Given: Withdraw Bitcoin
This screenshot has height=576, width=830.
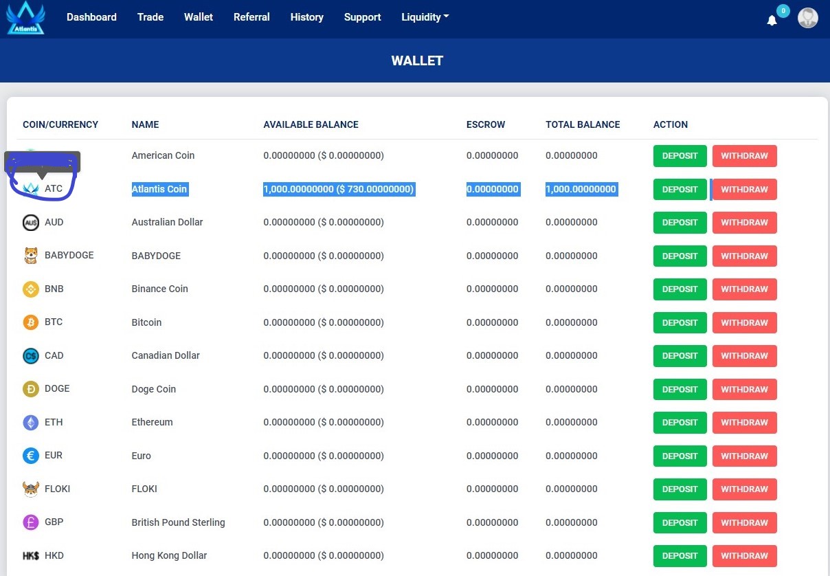Looking at the screenshot, I should coord(744,323).
